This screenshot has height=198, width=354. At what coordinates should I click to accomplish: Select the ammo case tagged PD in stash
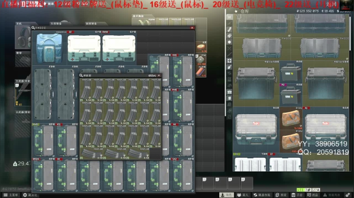pyautogui.click(x=291, y=95)
